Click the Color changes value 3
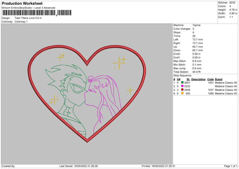Screen dimensions: 239x169 click(193, 29)
